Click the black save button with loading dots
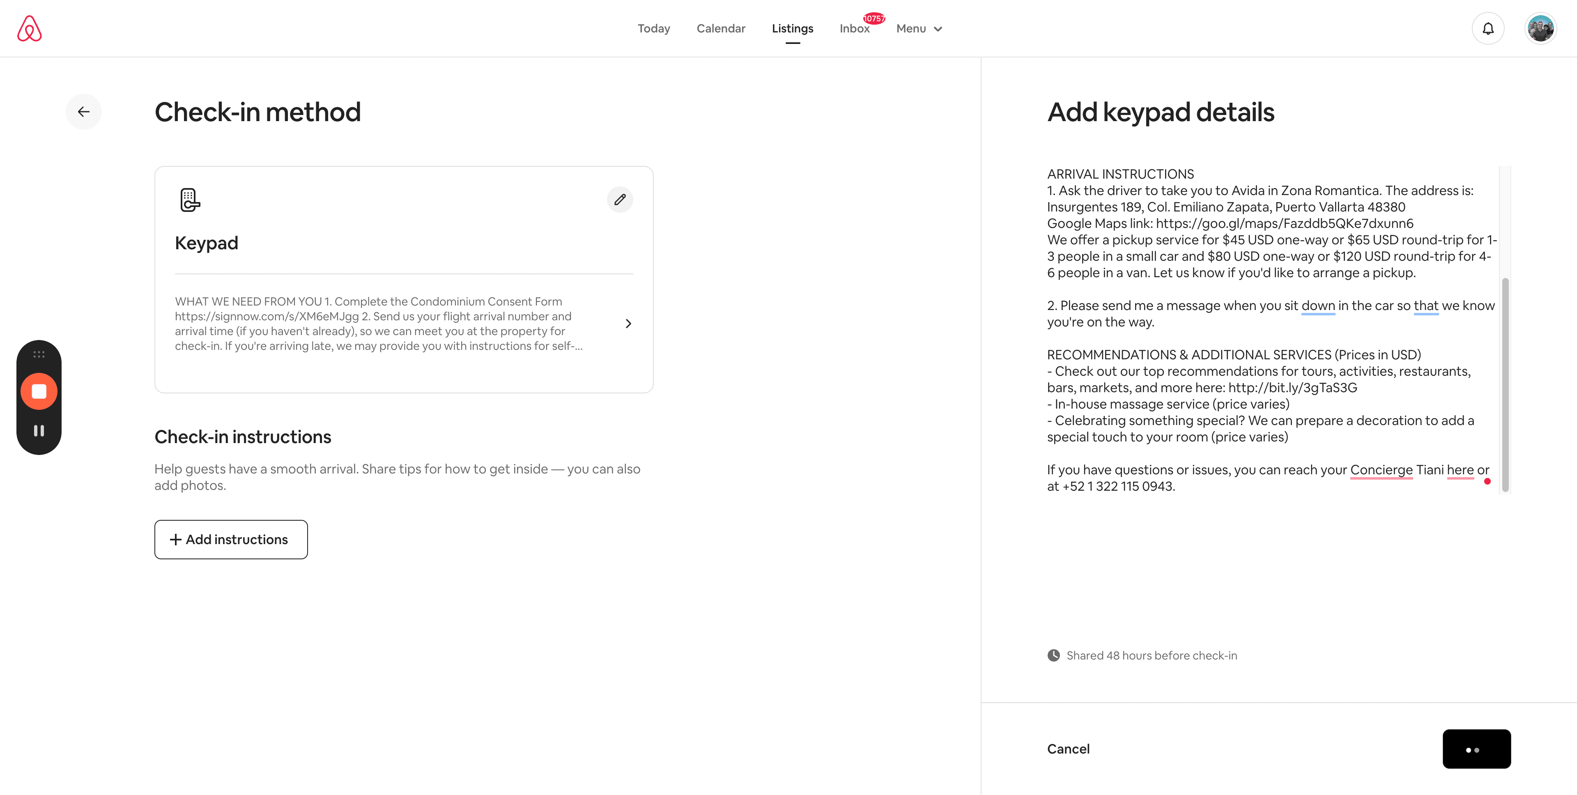This screenshot has height=795, width=1577. point(1477,749)
